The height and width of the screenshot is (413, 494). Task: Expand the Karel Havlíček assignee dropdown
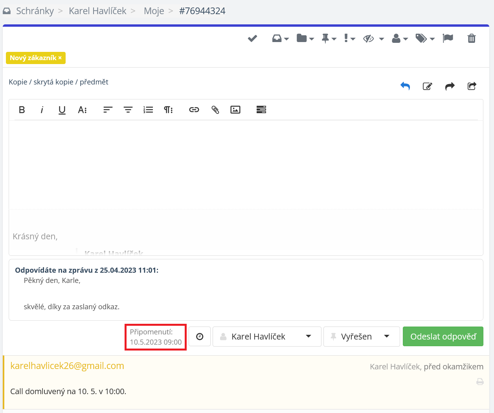(x=267, y=337)
